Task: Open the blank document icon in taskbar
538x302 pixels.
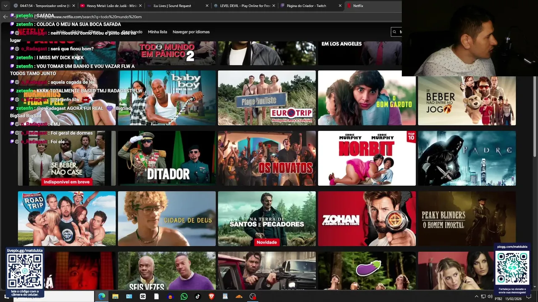Action: [x=156, y=297]
